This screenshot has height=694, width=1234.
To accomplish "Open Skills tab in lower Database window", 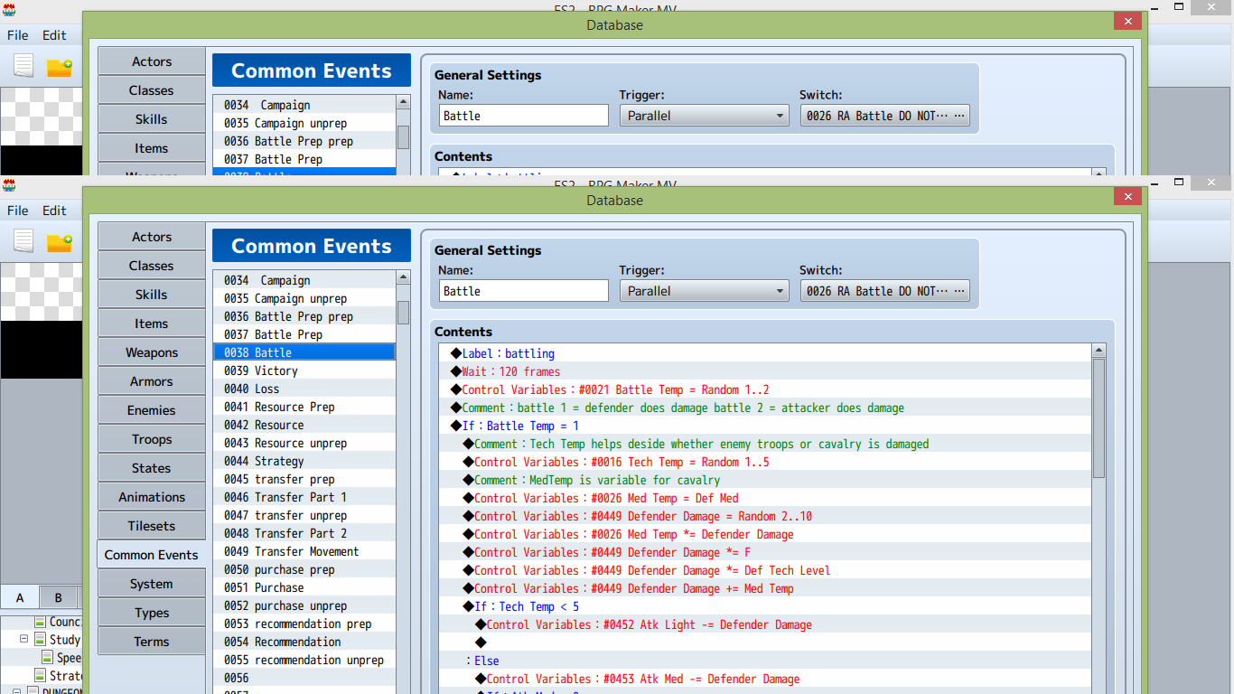I will point(152,295).
